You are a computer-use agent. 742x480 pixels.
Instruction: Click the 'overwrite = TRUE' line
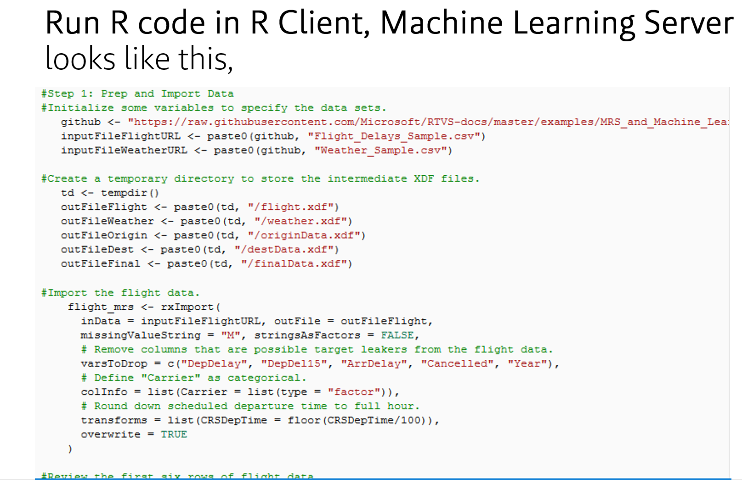coord(134,435)
